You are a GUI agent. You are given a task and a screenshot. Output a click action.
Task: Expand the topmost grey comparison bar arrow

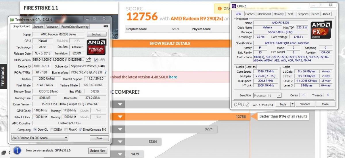pos(120,104)
